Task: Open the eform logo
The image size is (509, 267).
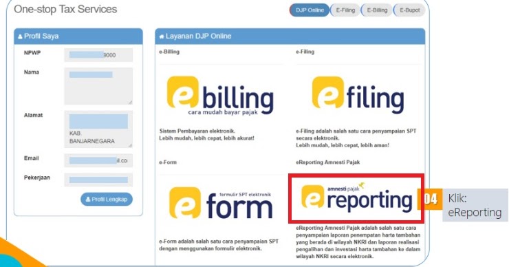Action: [x=221, y=202]
